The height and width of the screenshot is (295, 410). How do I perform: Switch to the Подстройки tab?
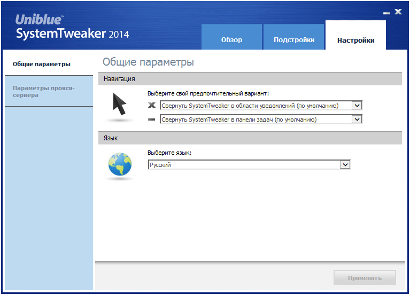293,37
